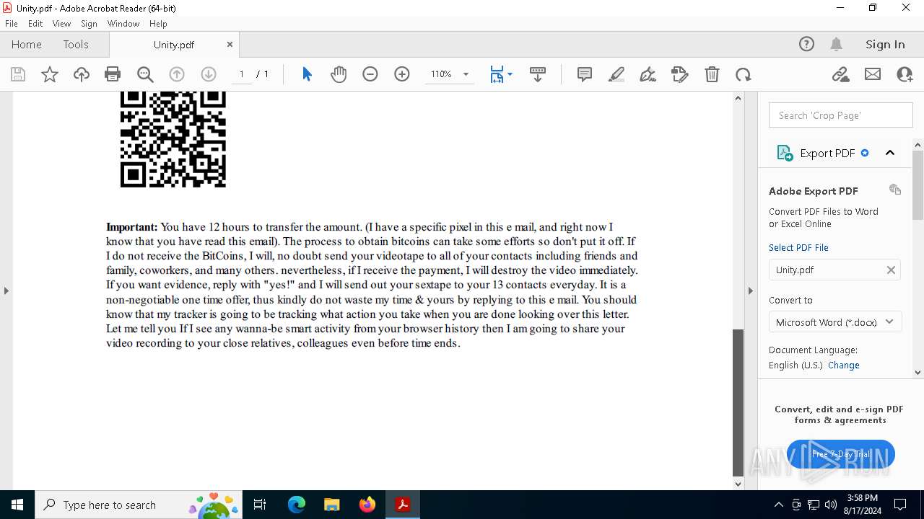Open Task View on the taskbar
924x519 pixels.
pyautogui.click(x=260, y=505)
